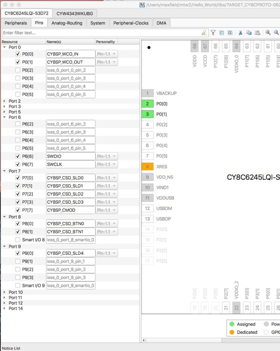Edit the CYBSP_WCO_OUT name field
Viewport: 280px width, 351px height.
click(71, 62)
